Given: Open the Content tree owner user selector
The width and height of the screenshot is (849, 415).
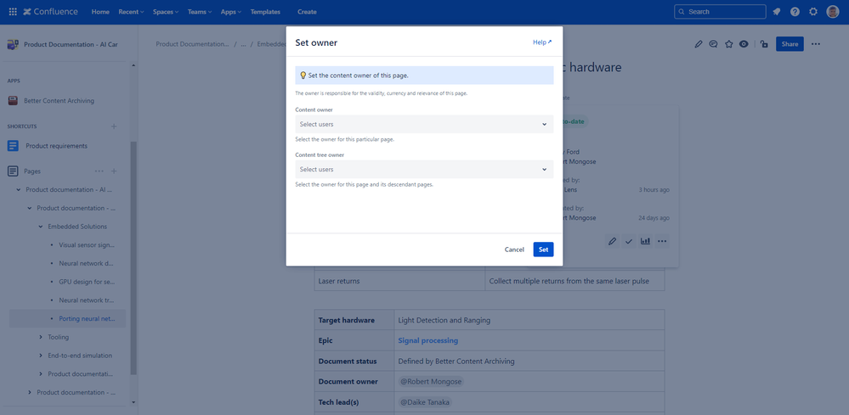Looking at the screenshot, I should click(424, 169).
